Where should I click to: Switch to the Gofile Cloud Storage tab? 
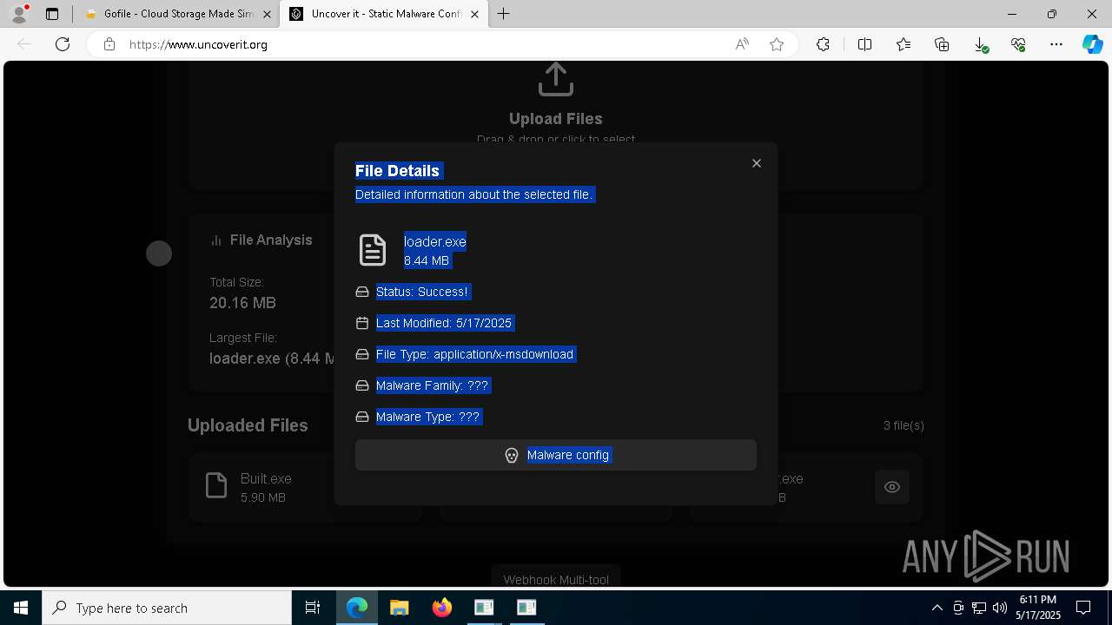[x=178, y=14]
